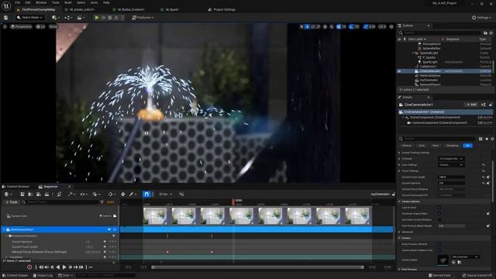Select the All filter tab in Details

point(467,146)
